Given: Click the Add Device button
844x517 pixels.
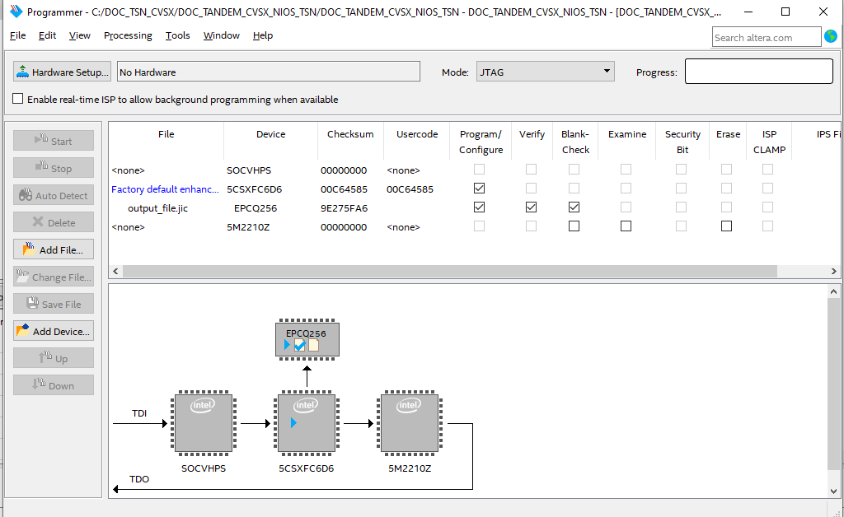Looking at the screenshot, I should click(x=54, y=331).
